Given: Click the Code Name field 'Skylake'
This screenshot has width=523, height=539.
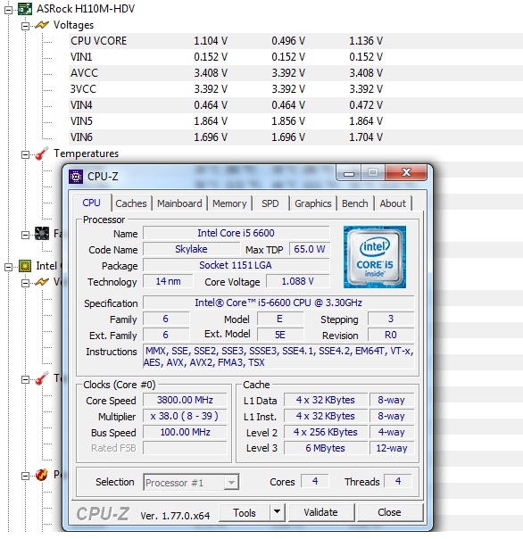Looking at the screenshot, I should tap(191, 249).
